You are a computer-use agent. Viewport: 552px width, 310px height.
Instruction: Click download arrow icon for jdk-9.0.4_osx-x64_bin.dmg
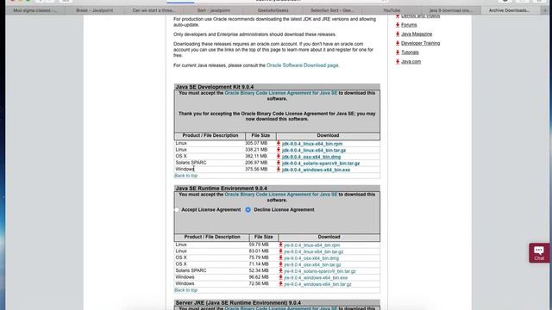[279, 157]
